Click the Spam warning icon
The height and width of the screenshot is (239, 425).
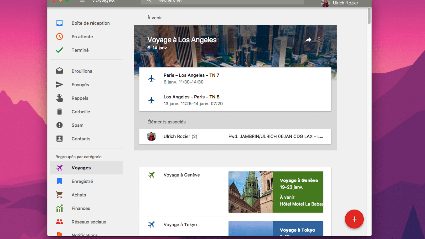59,125
